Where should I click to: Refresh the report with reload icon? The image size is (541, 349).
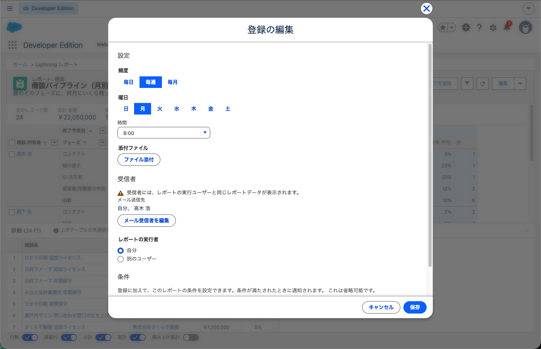click(x=483, y=84)
